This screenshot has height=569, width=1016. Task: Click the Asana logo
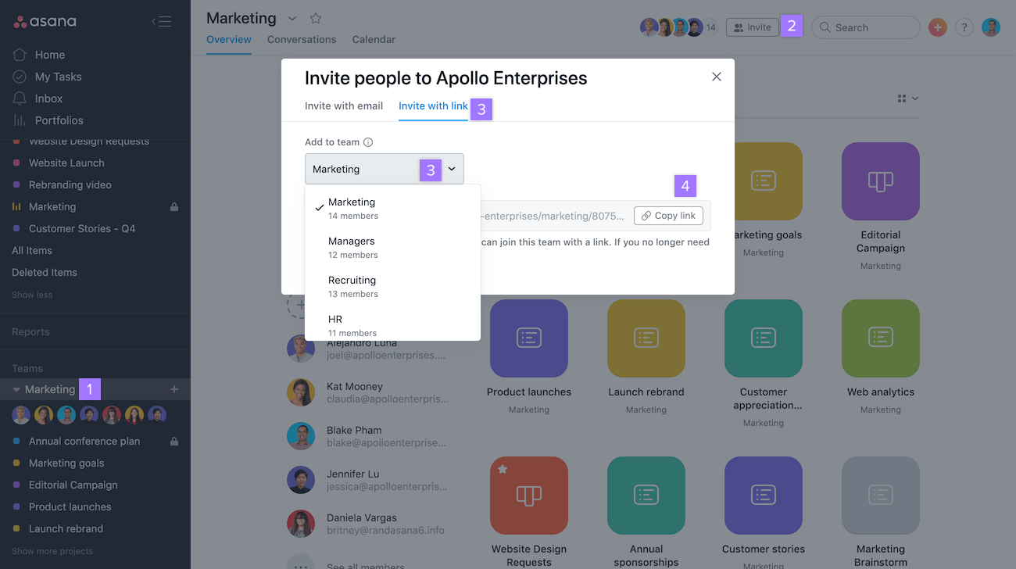click(45, 22)
